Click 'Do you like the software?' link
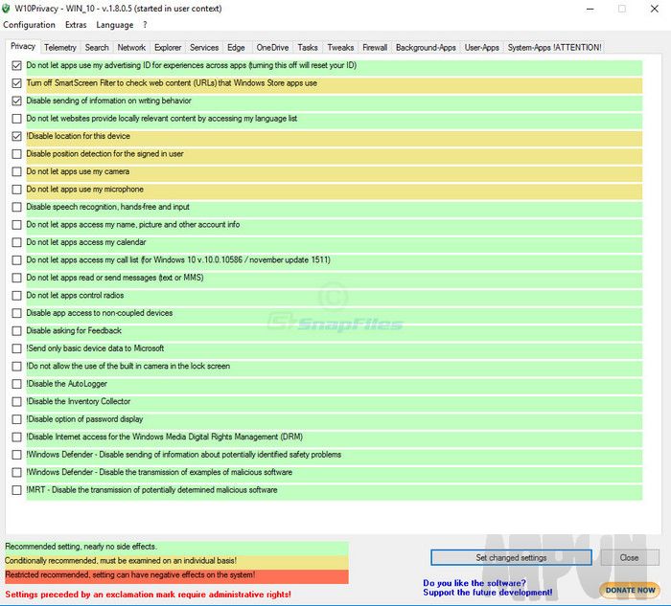Viewport: 671px width, 606px height. [474, 583]
